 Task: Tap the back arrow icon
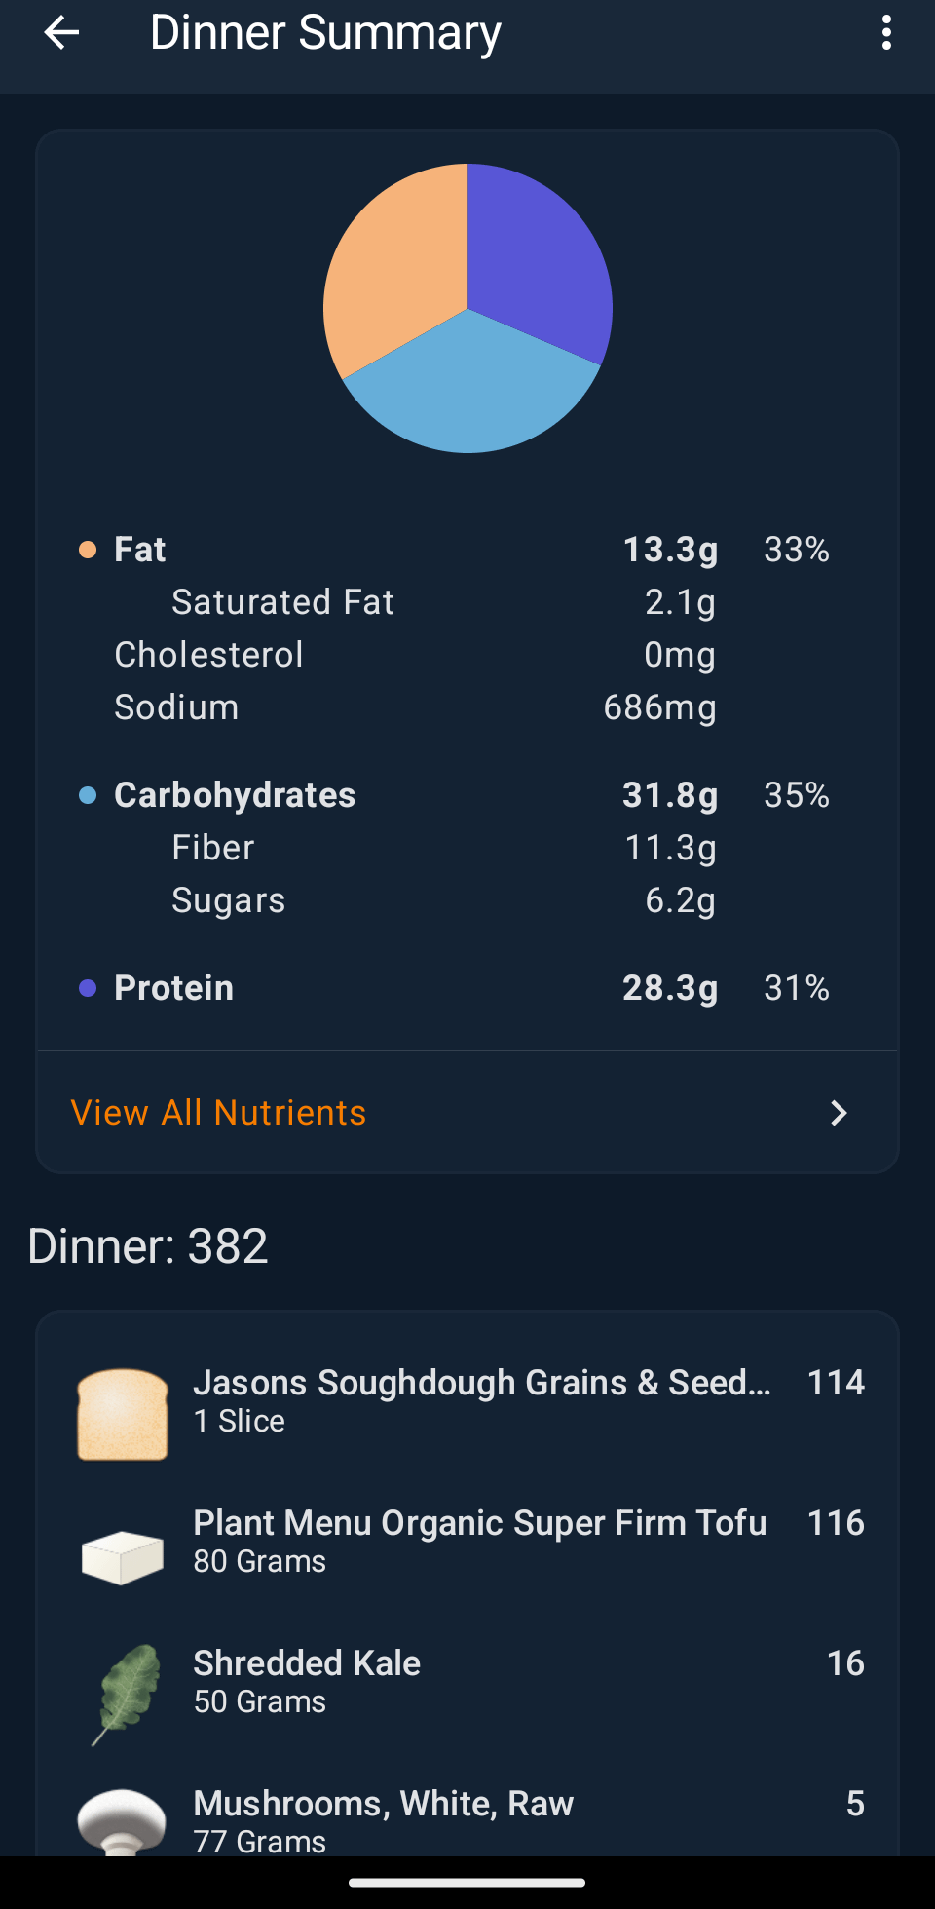(x=61, y=33)
